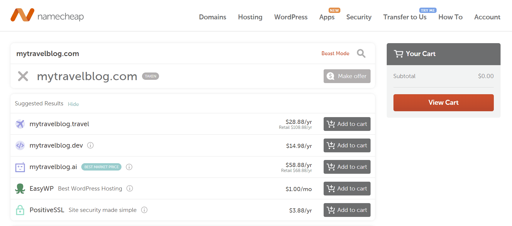The height and width of the screenshot is (226, 512).
Task: Click the PositiveSSL padlock icon
Action: point(20,210)
